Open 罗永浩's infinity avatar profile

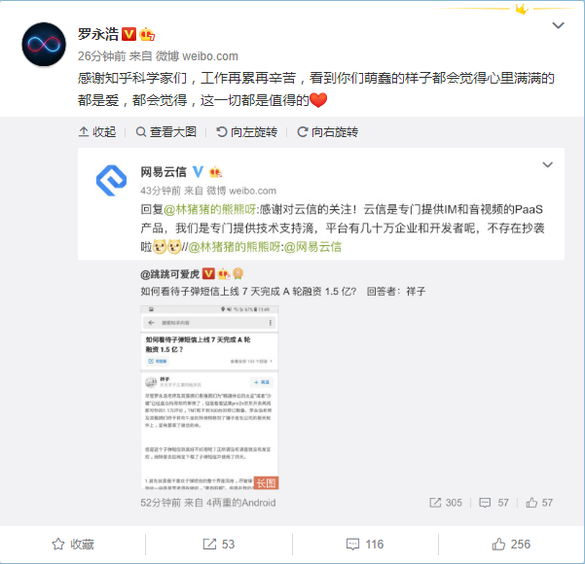[44, 45]
